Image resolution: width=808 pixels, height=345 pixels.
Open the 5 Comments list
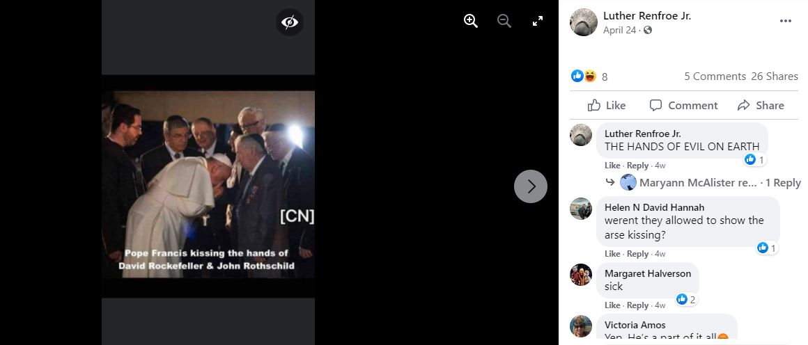(715, 77)
